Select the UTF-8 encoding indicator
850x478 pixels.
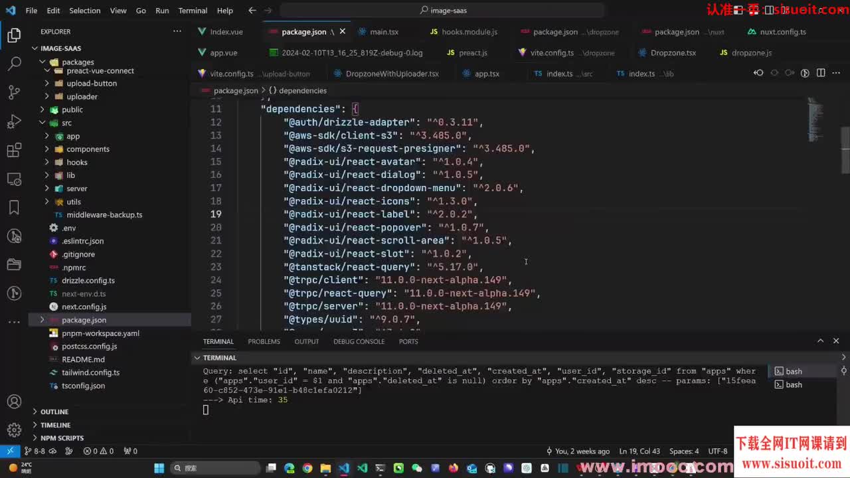[718, 451]
